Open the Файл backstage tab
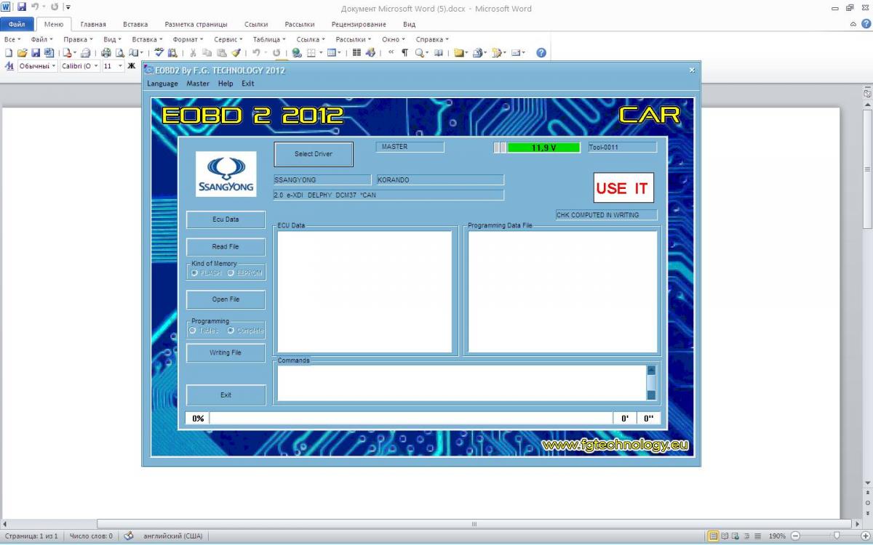 (x=17, y=24)
